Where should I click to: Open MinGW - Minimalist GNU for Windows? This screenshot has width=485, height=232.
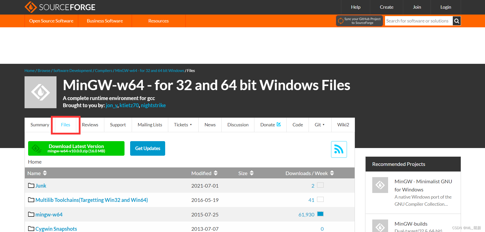pyautogui.click(x=423, y=186)
